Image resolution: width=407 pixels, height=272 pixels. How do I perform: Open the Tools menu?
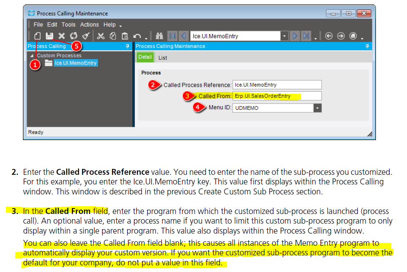[x=68, y=25]
